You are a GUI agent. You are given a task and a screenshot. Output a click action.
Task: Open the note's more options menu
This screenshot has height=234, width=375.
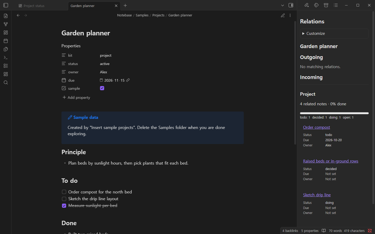click(290, 15)
